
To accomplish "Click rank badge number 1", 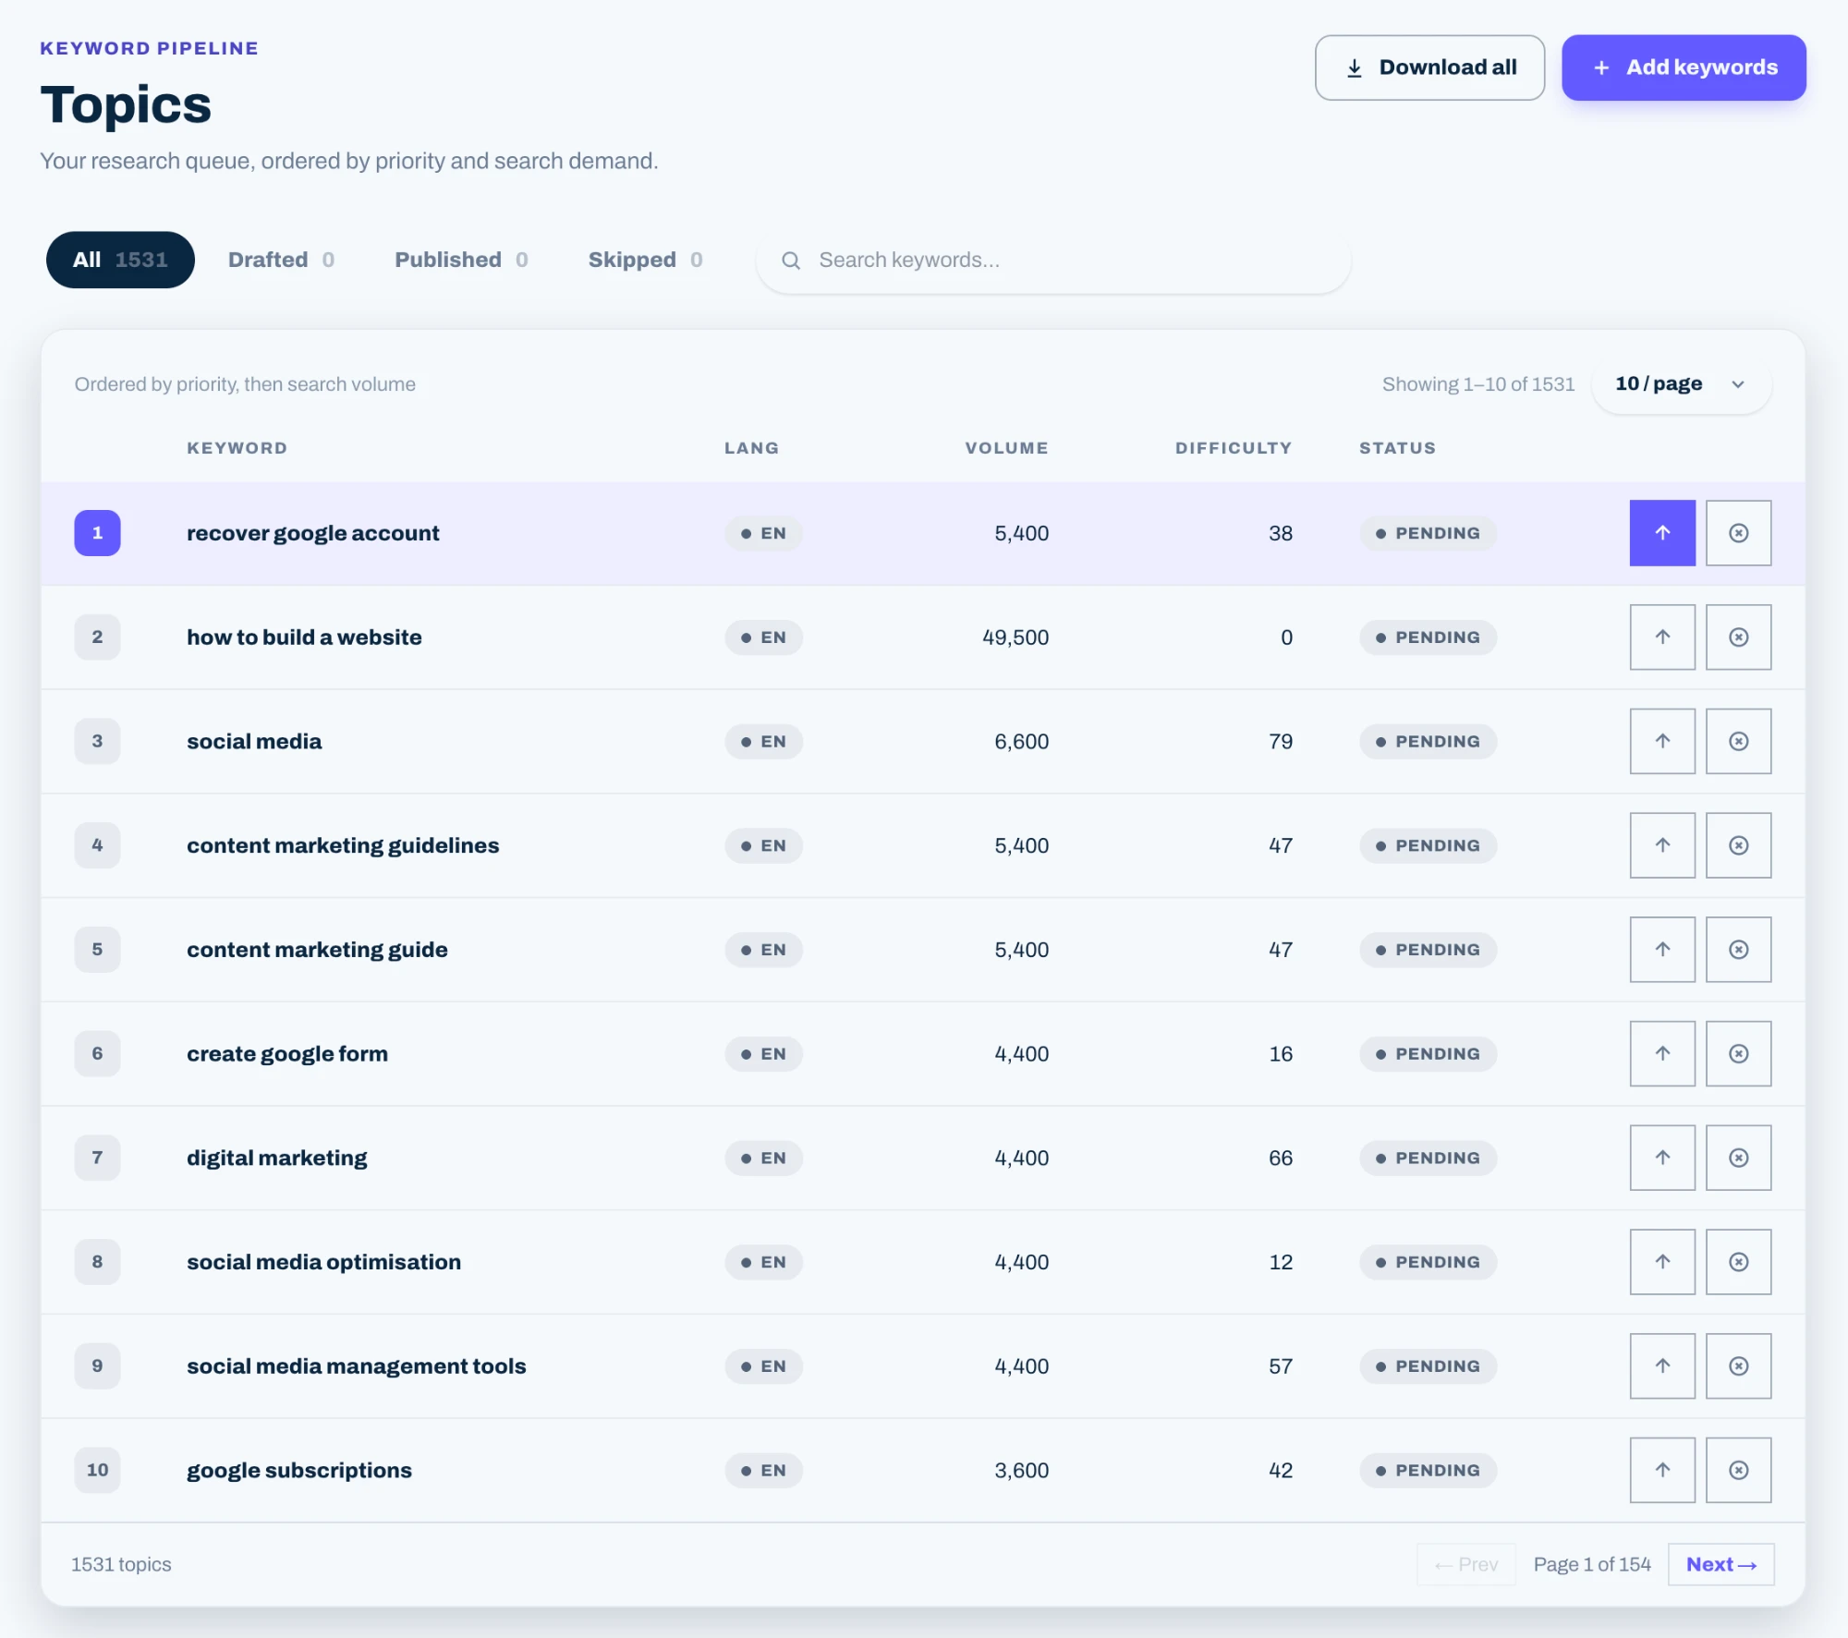I will tap(97, 533).
